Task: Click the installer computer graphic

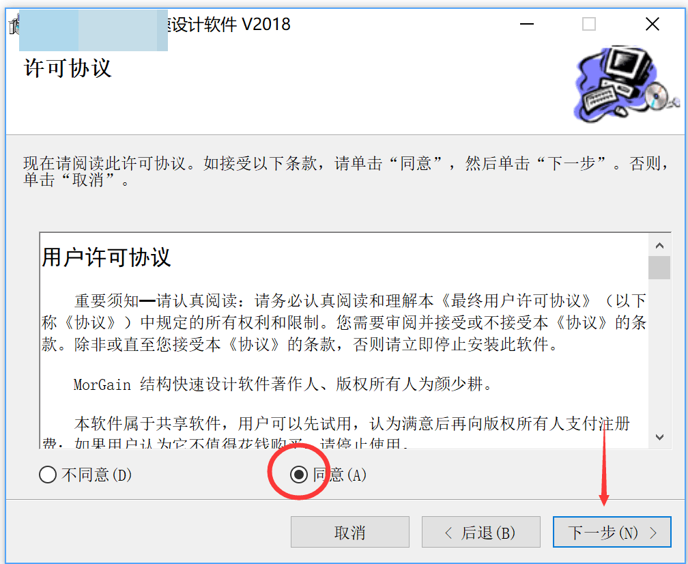Action: [x=626, y=83]
